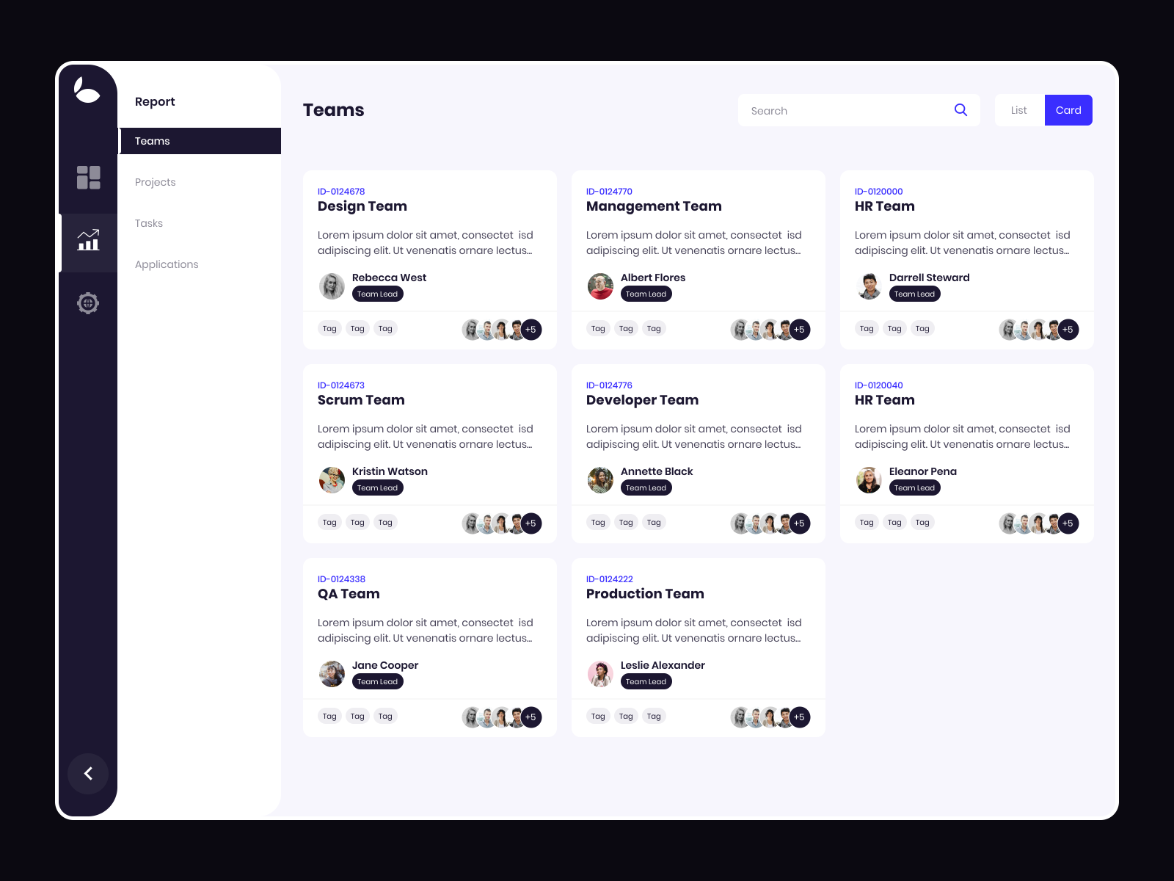This screenshot has width=1174, height=881.
Task: Show extra members with '+5' on HR Team card
Action: (x=1068, y=330)
